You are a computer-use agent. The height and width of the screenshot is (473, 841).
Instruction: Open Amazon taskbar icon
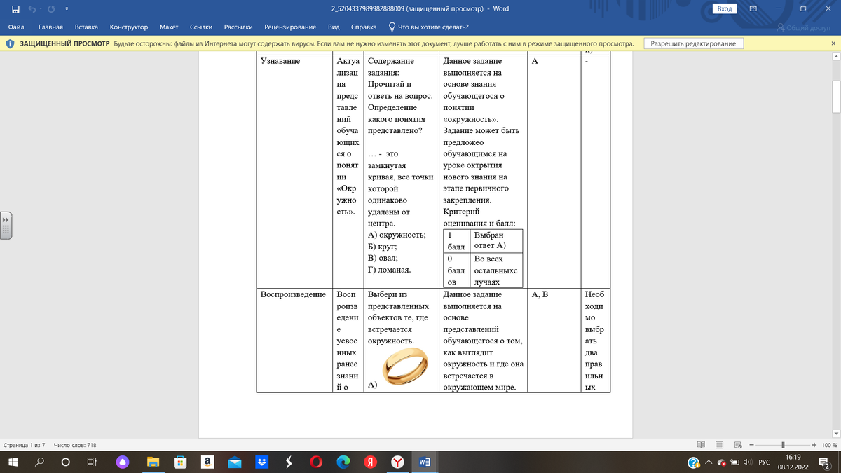(x=207, y=462)
